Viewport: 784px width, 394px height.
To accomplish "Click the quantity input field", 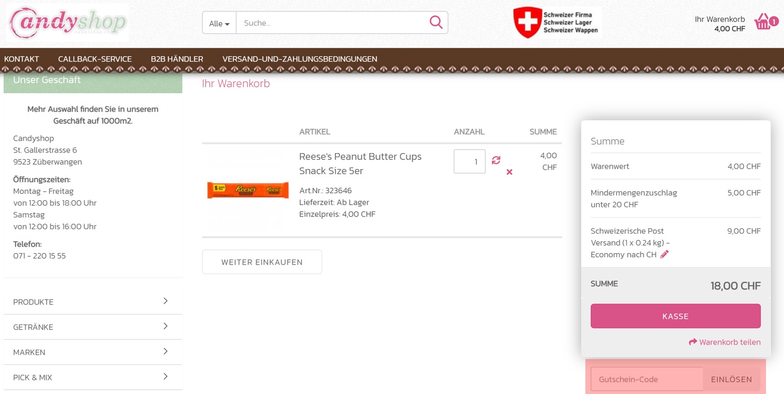I will [x=469, y=162].
